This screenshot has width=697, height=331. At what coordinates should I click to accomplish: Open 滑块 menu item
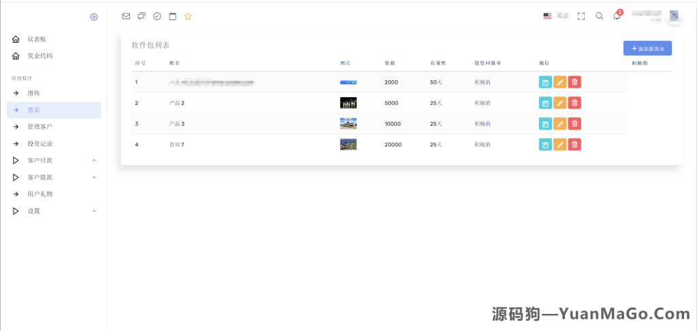pos(34,93)
